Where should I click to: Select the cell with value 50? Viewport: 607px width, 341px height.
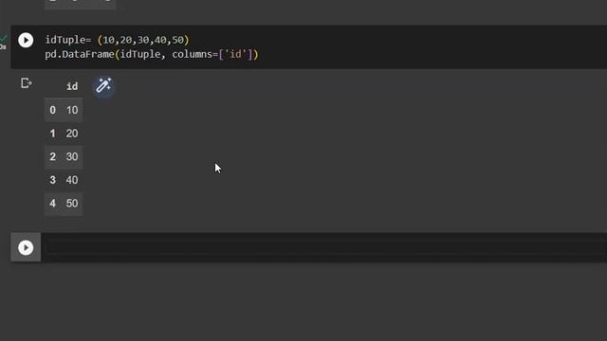point(72,203)
